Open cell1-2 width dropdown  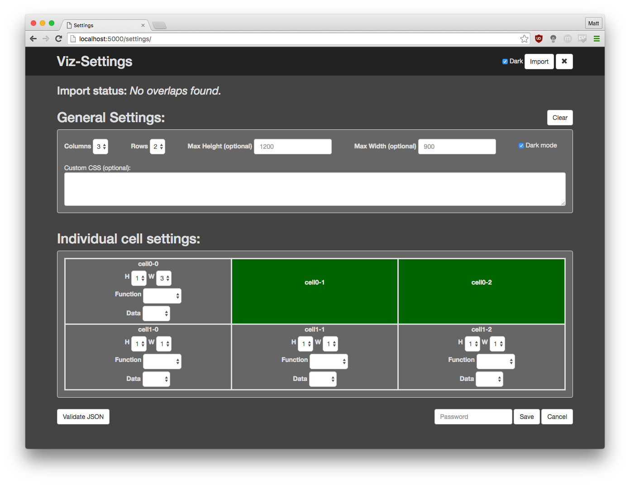click(x=497, y=344)
